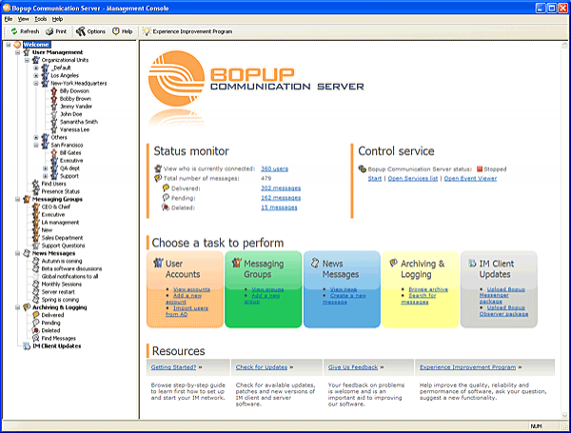The width and height of the screenshot is (571, 433).
Task: Expand the _Default organizational unit
Action: pyautogui.click(x=36, y=68)
